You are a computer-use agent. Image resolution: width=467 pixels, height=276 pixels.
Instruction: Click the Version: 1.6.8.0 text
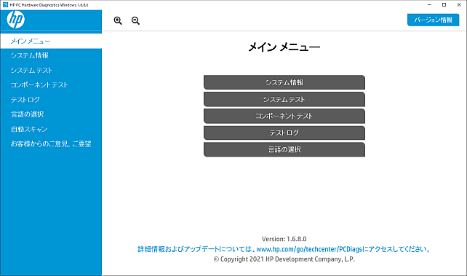[x=284, y=239]
